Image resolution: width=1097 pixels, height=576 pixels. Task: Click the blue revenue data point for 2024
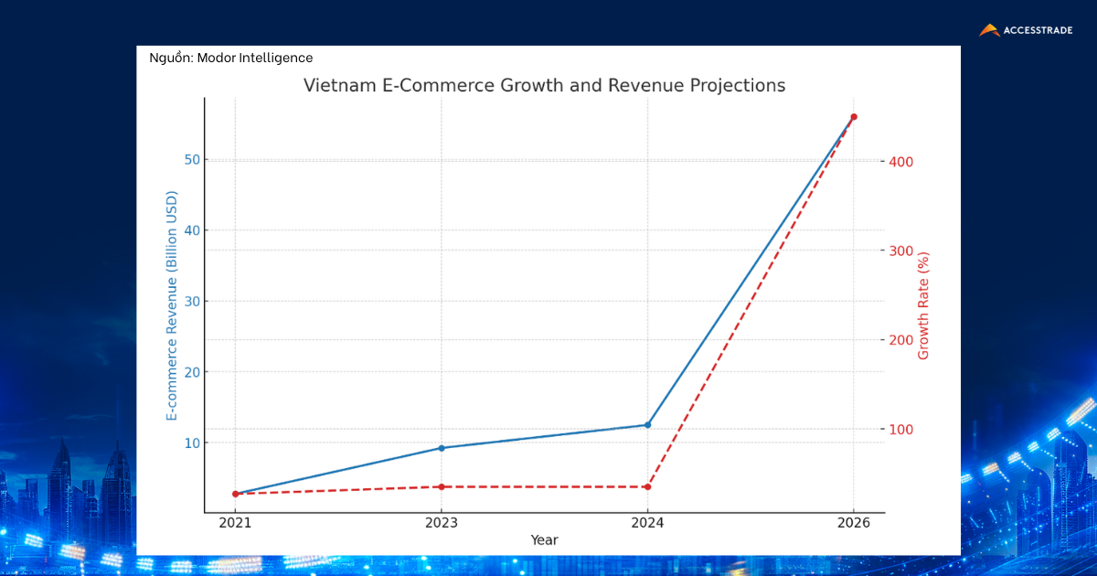click(647, 425)
